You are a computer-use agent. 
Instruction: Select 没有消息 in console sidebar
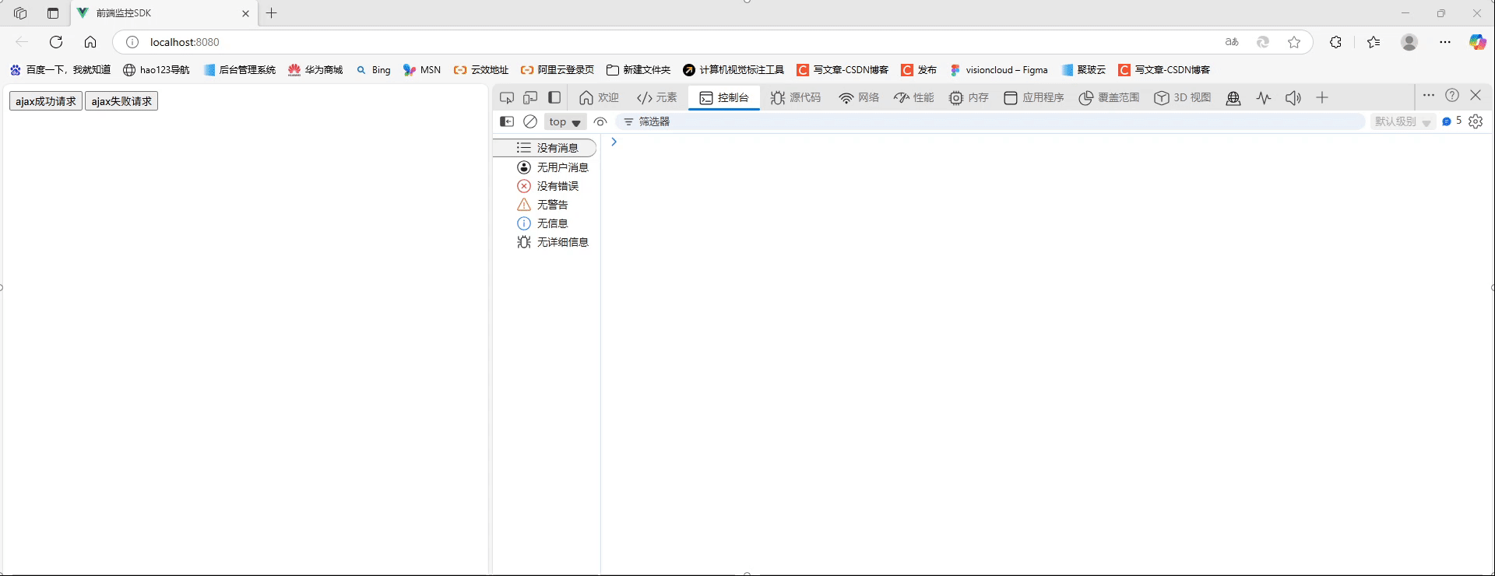[546, 148]
